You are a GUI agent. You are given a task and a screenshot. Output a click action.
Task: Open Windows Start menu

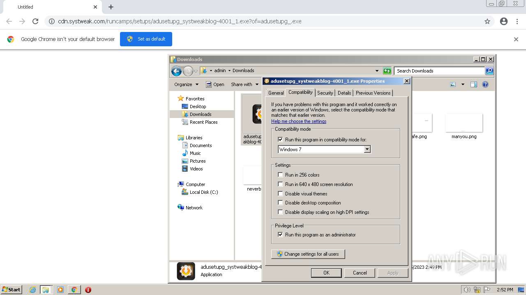click(11, 290)
